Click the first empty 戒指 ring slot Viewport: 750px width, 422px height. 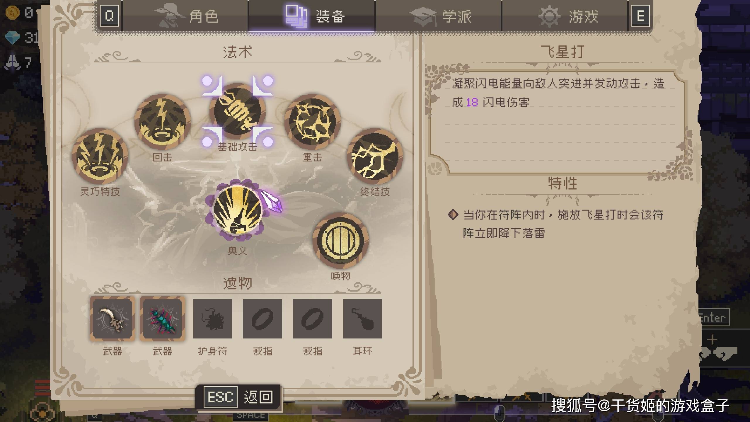pos(262,319)
